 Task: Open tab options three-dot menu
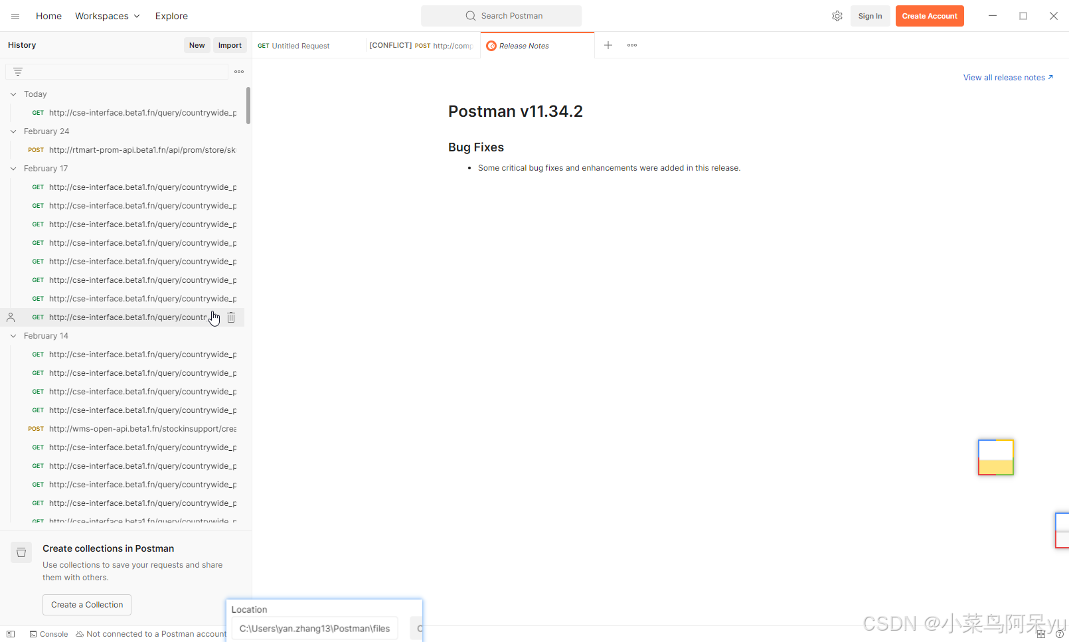(632, 45)
